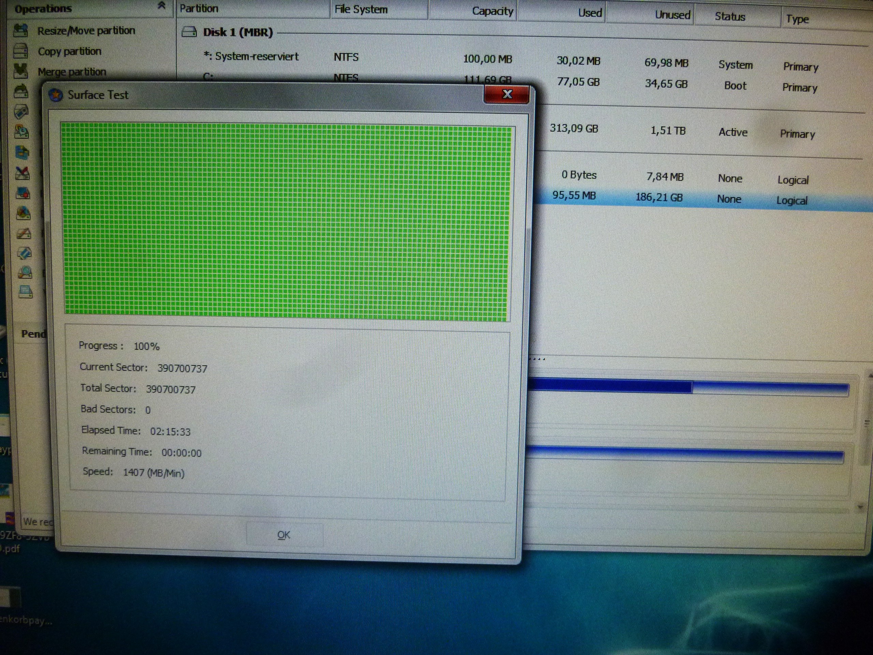Click the 100,00 MB capacity cell
The width and height of the screenshot is (873, 655).
tap(487, 59)
